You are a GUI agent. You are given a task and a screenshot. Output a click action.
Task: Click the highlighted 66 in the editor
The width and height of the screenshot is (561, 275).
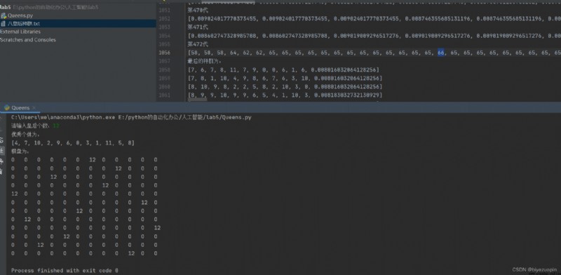click(441, 53)
